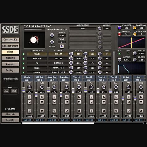Screen dimensions: 147x147
Task: Click the Instrument Master volume knob
Action: click(52, 35)
